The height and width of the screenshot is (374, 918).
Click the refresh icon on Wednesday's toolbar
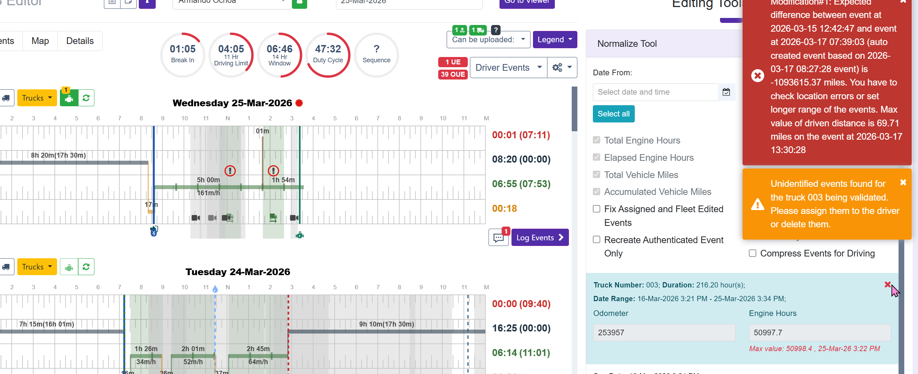pyautogui.click(x=86, y=98)
